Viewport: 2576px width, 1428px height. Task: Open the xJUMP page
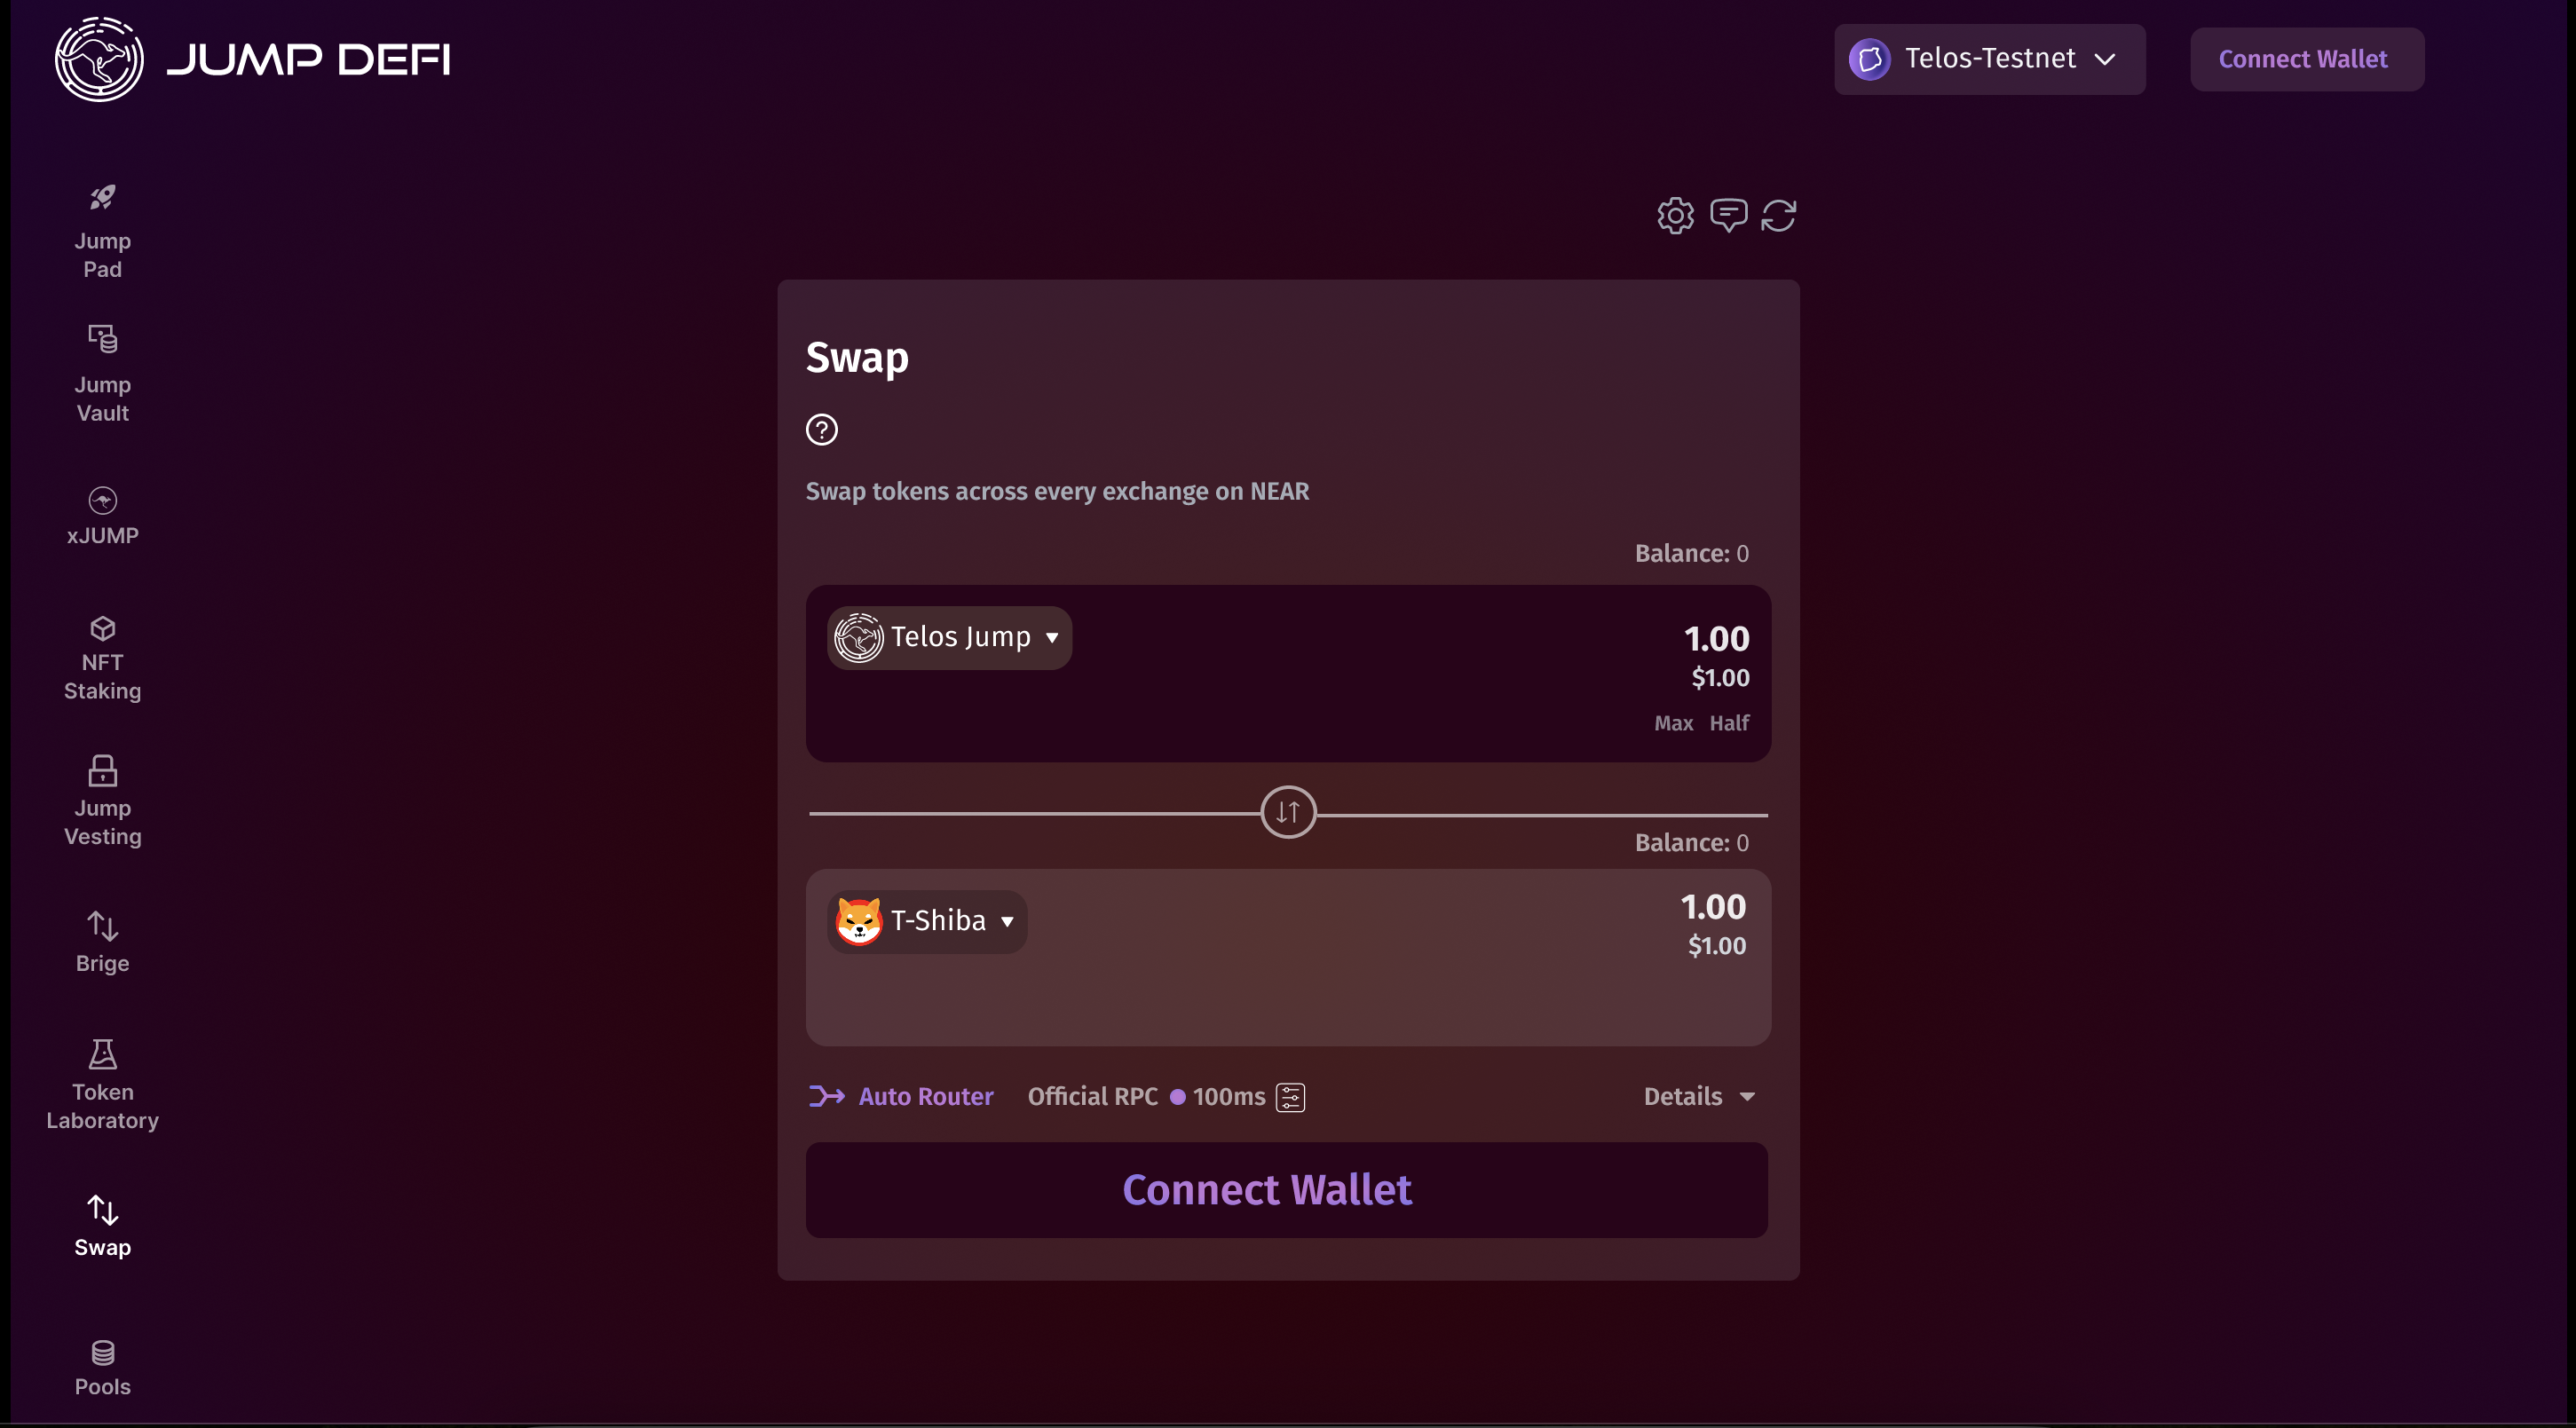tap(102, 515)
